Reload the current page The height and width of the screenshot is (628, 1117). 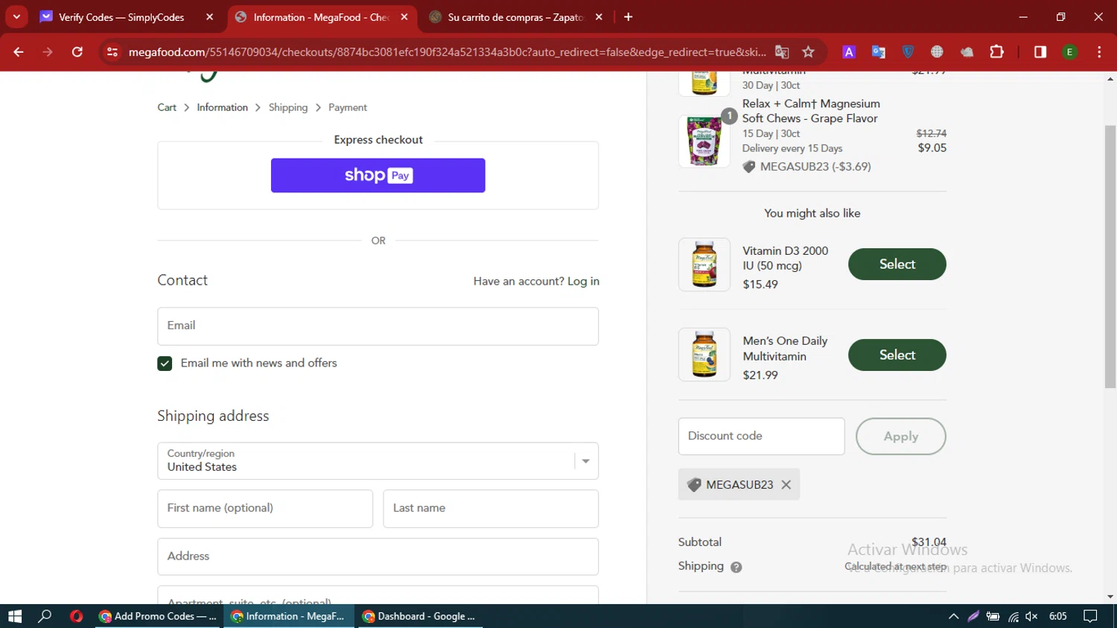point(77,52)
